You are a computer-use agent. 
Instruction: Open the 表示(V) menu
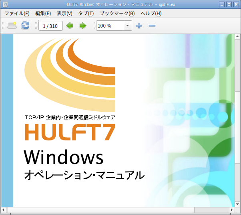click(x=64, y=14)
